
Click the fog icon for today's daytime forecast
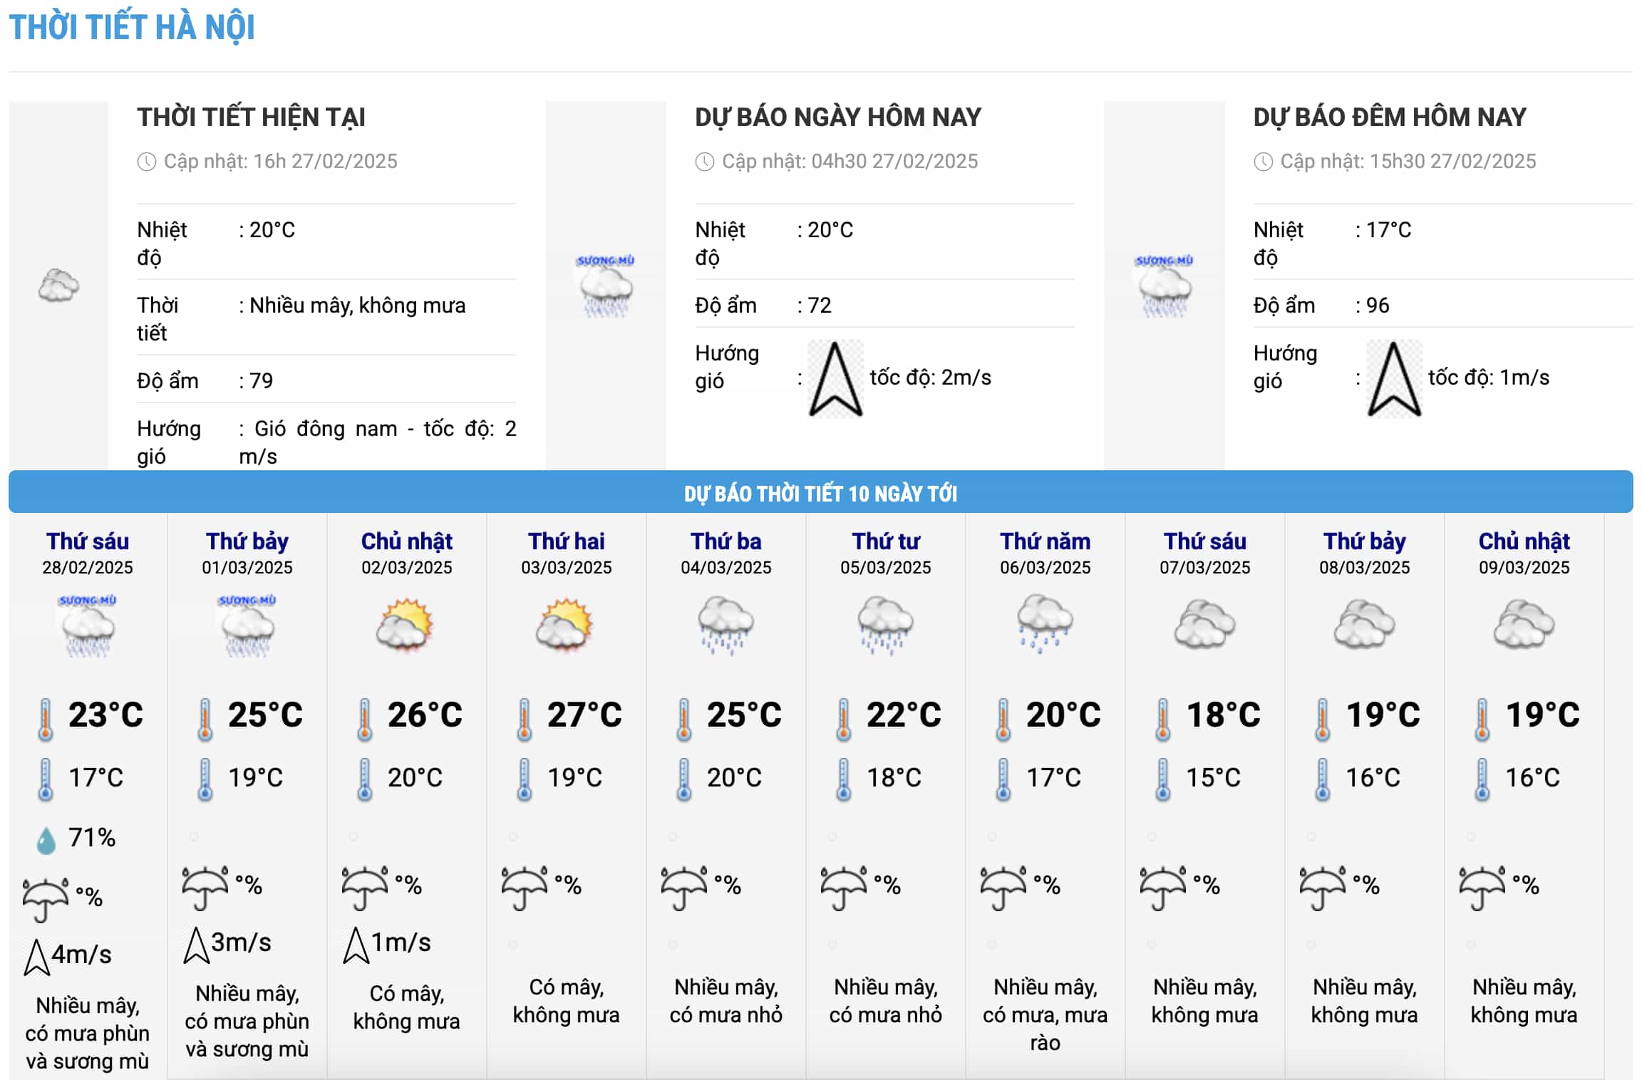click(605, 286)
